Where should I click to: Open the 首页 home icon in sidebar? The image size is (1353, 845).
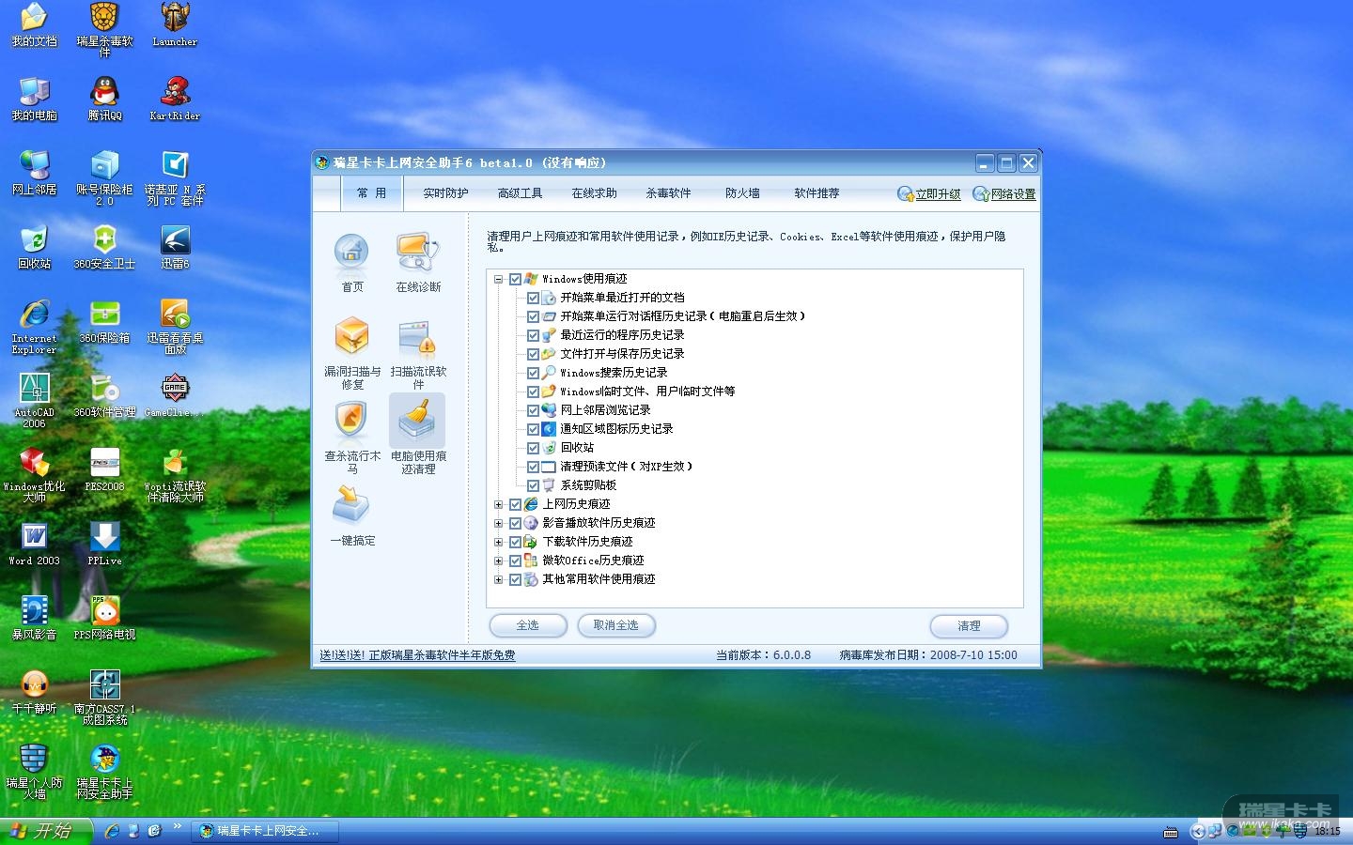pyautogui.click(x=352, y=262)
